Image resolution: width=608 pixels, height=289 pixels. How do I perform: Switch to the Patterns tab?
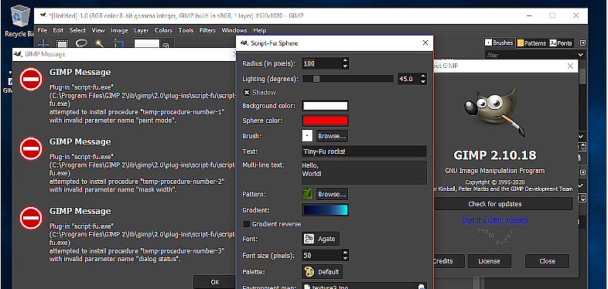point(531,43)
